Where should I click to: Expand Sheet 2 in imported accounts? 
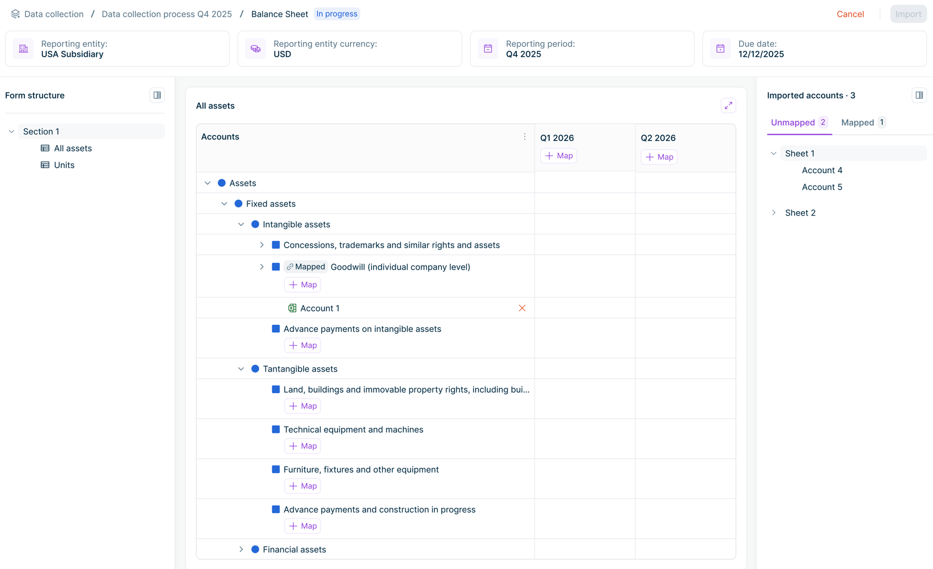coord(774,213)
